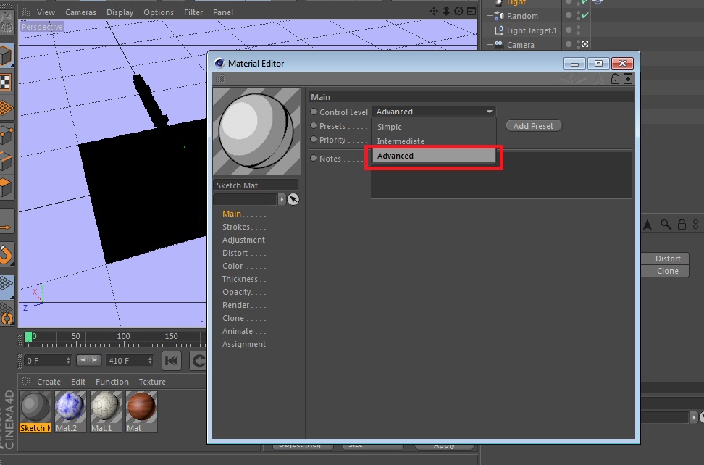
Task: Select the polygons mode cube icon
Action: coord(7,187)
